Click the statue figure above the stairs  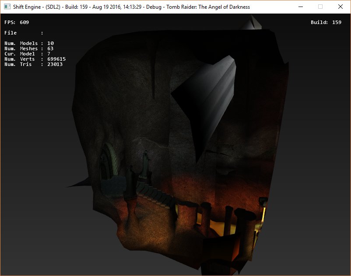pos(145,162)
